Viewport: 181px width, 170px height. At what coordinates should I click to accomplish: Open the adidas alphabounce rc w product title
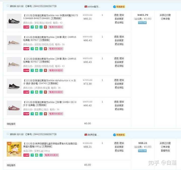50,80
